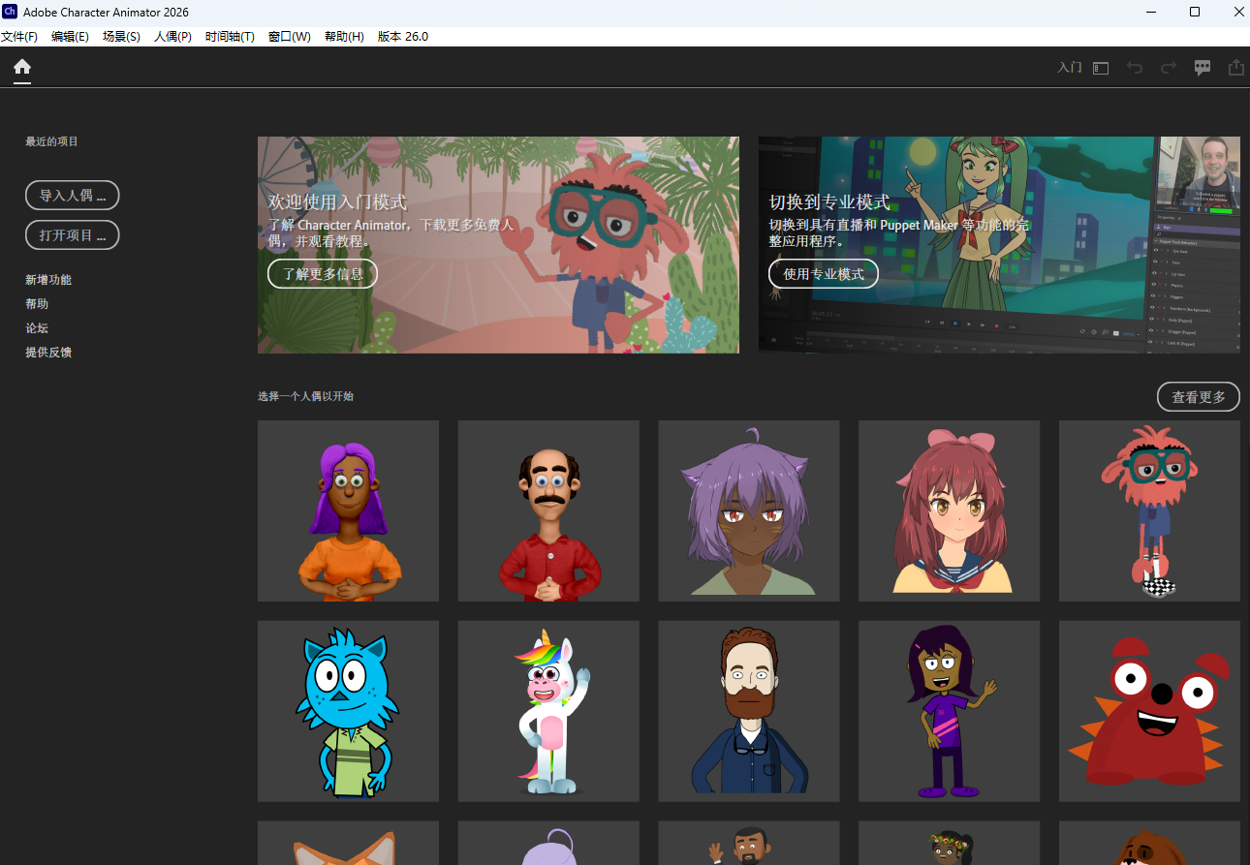1250x865 pixels.
Task: Click the 查看更多 button
Action: click(1199, 397)
